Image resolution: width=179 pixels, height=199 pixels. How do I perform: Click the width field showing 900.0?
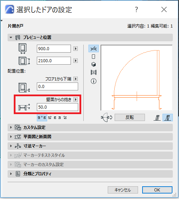[54, 48]
